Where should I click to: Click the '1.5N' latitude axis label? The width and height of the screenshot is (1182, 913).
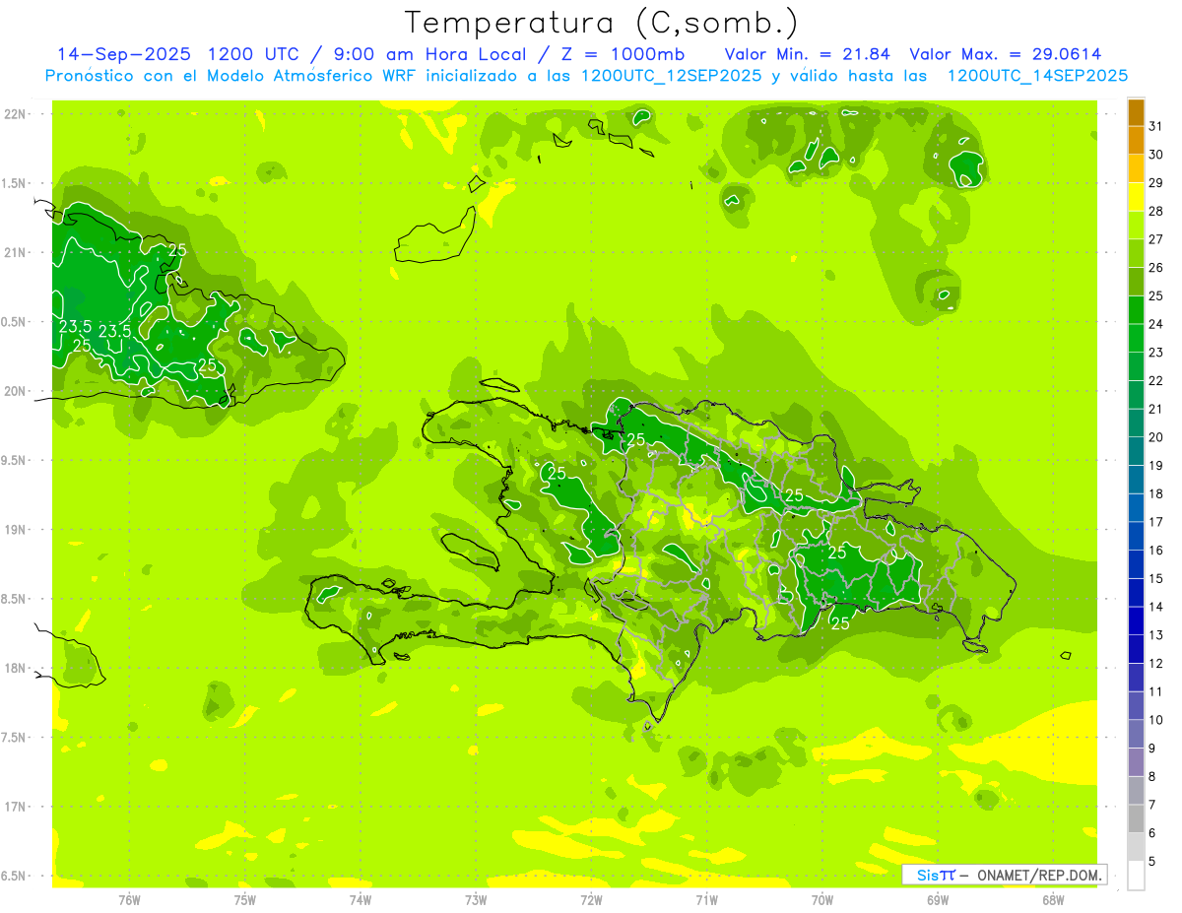15,183
